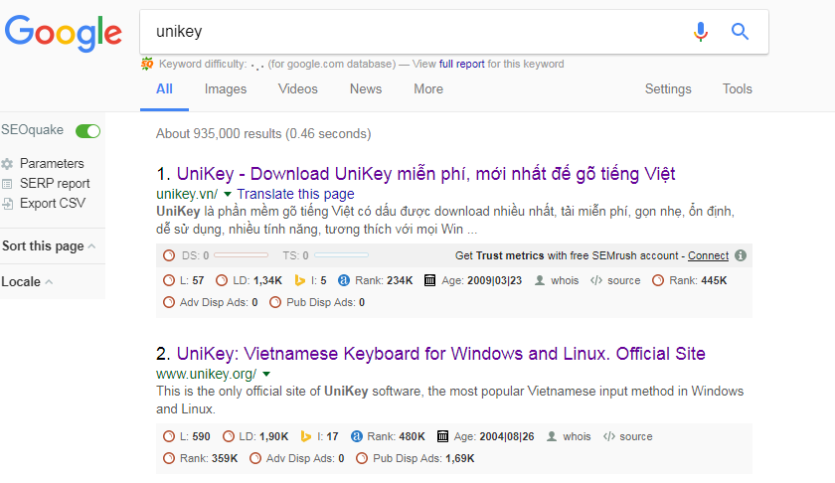Click the source icon for unikey.org
This screenshot has height=483, width=835.
[608, 436]
